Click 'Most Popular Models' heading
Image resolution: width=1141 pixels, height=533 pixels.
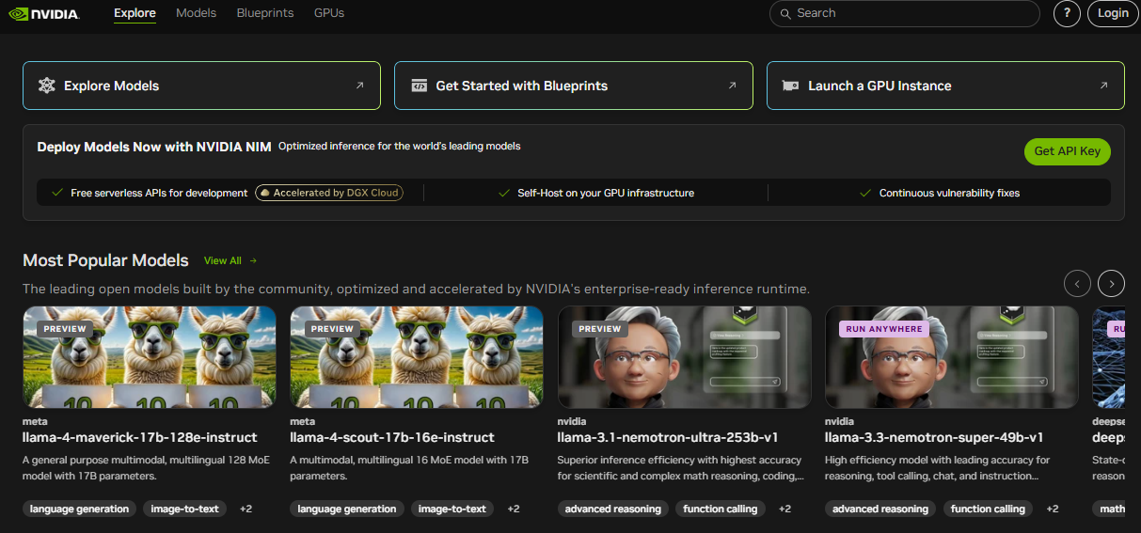pos(105,260)
